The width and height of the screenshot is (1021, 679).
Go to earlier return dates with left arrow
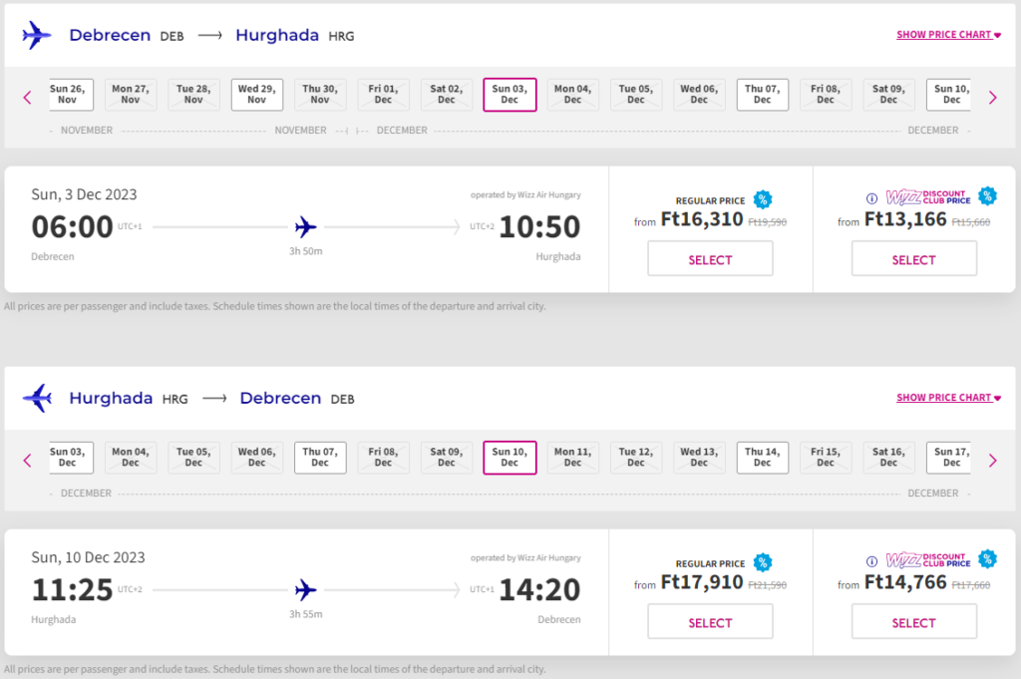pyautogui.click(x=27, y=460)
